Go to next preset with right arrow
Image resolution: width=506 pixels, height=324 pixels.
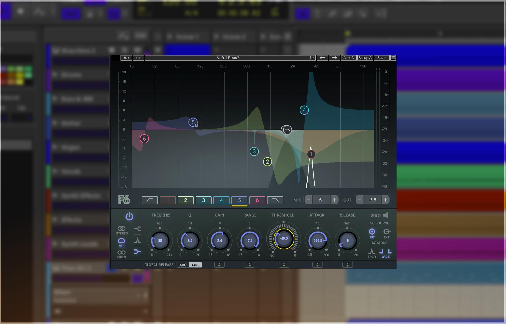pos(334,58)
